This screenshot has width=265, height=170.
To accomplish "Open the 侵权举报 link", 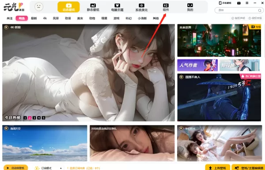I will [255, 18].
